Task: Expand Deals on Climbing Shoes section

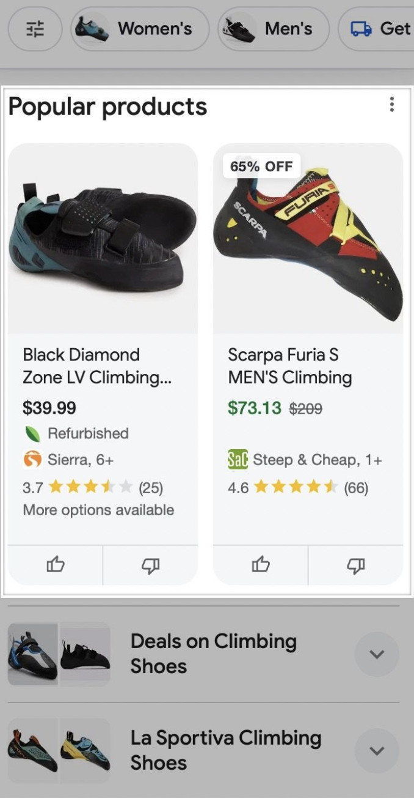Action: tap(377, 654)
